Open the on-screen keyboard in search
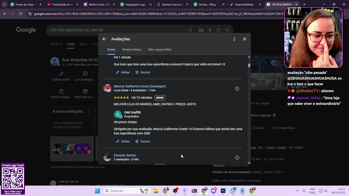The width and height of the screenshot is (349, 196). coord(201,30)
